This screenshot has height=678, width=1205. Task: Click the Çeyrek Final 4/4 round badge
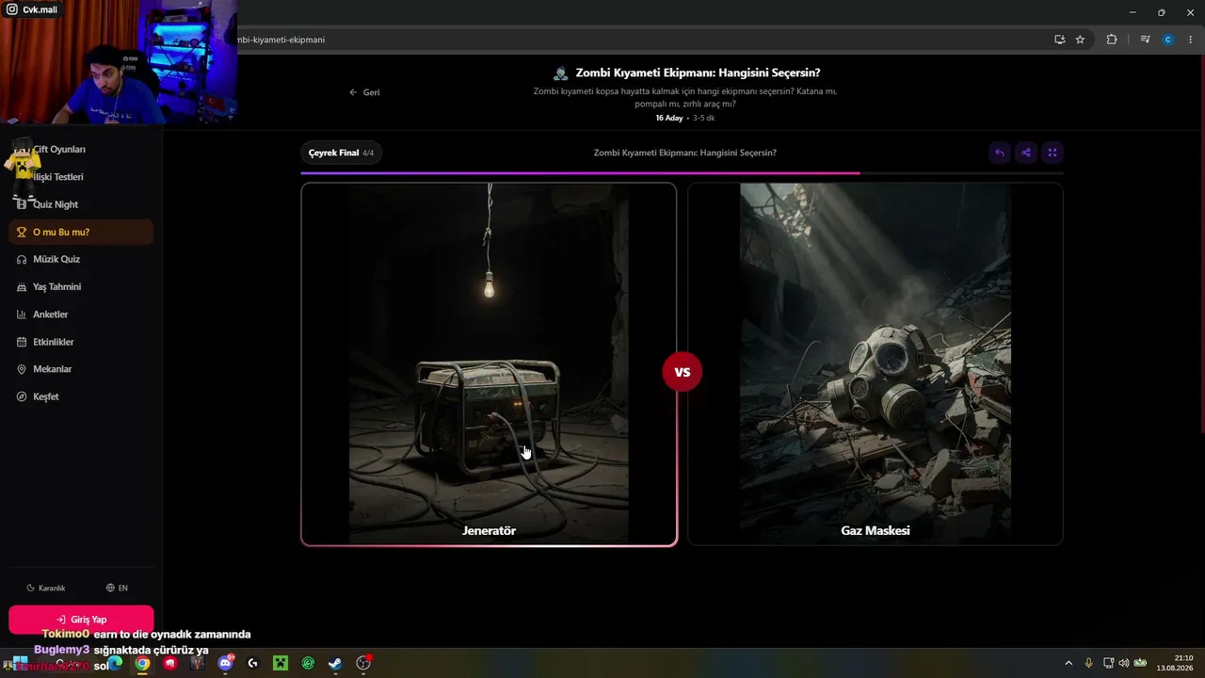(341, 153)
